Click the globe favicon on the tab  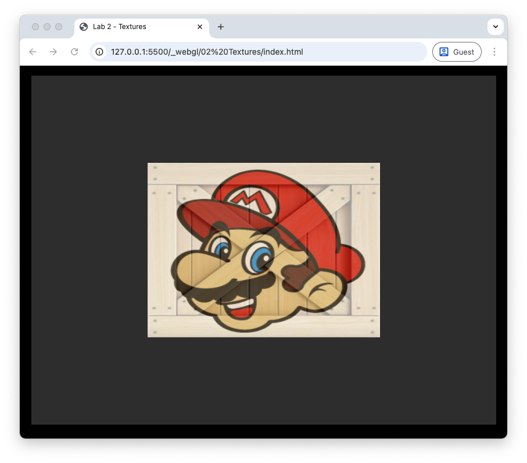click(84, 27)
